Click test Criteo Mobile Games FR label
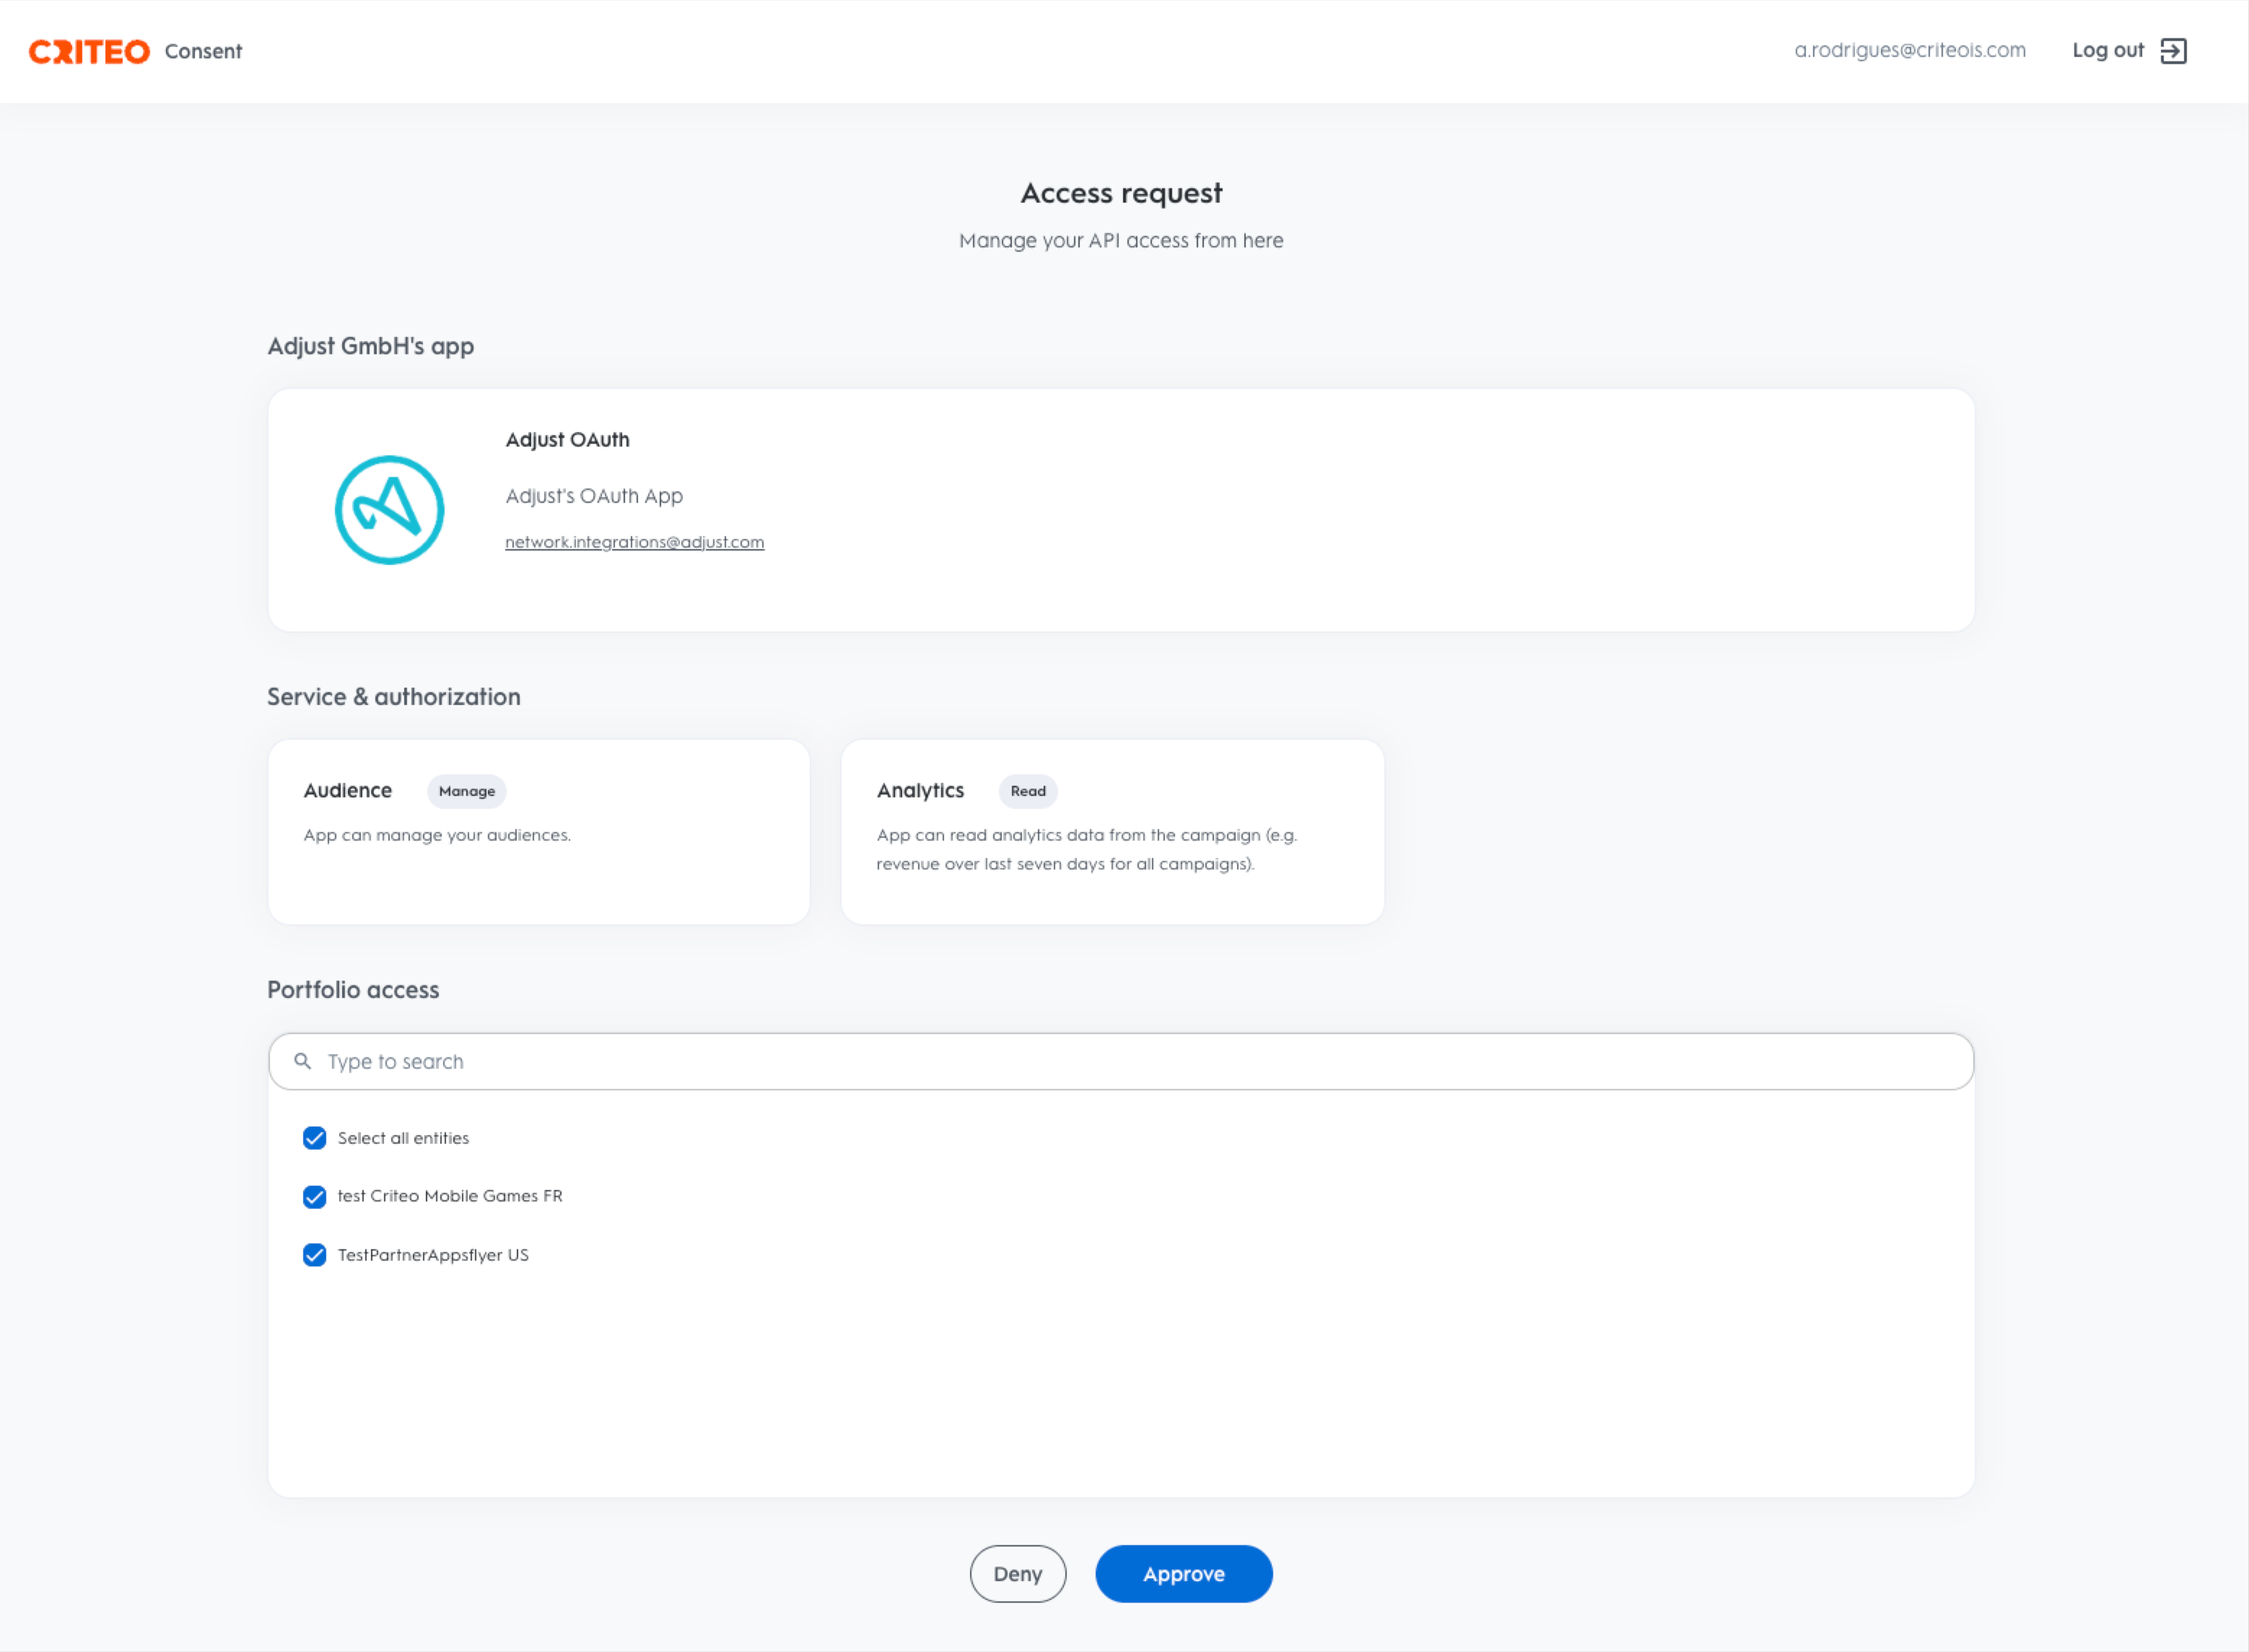 (450, 1196)
